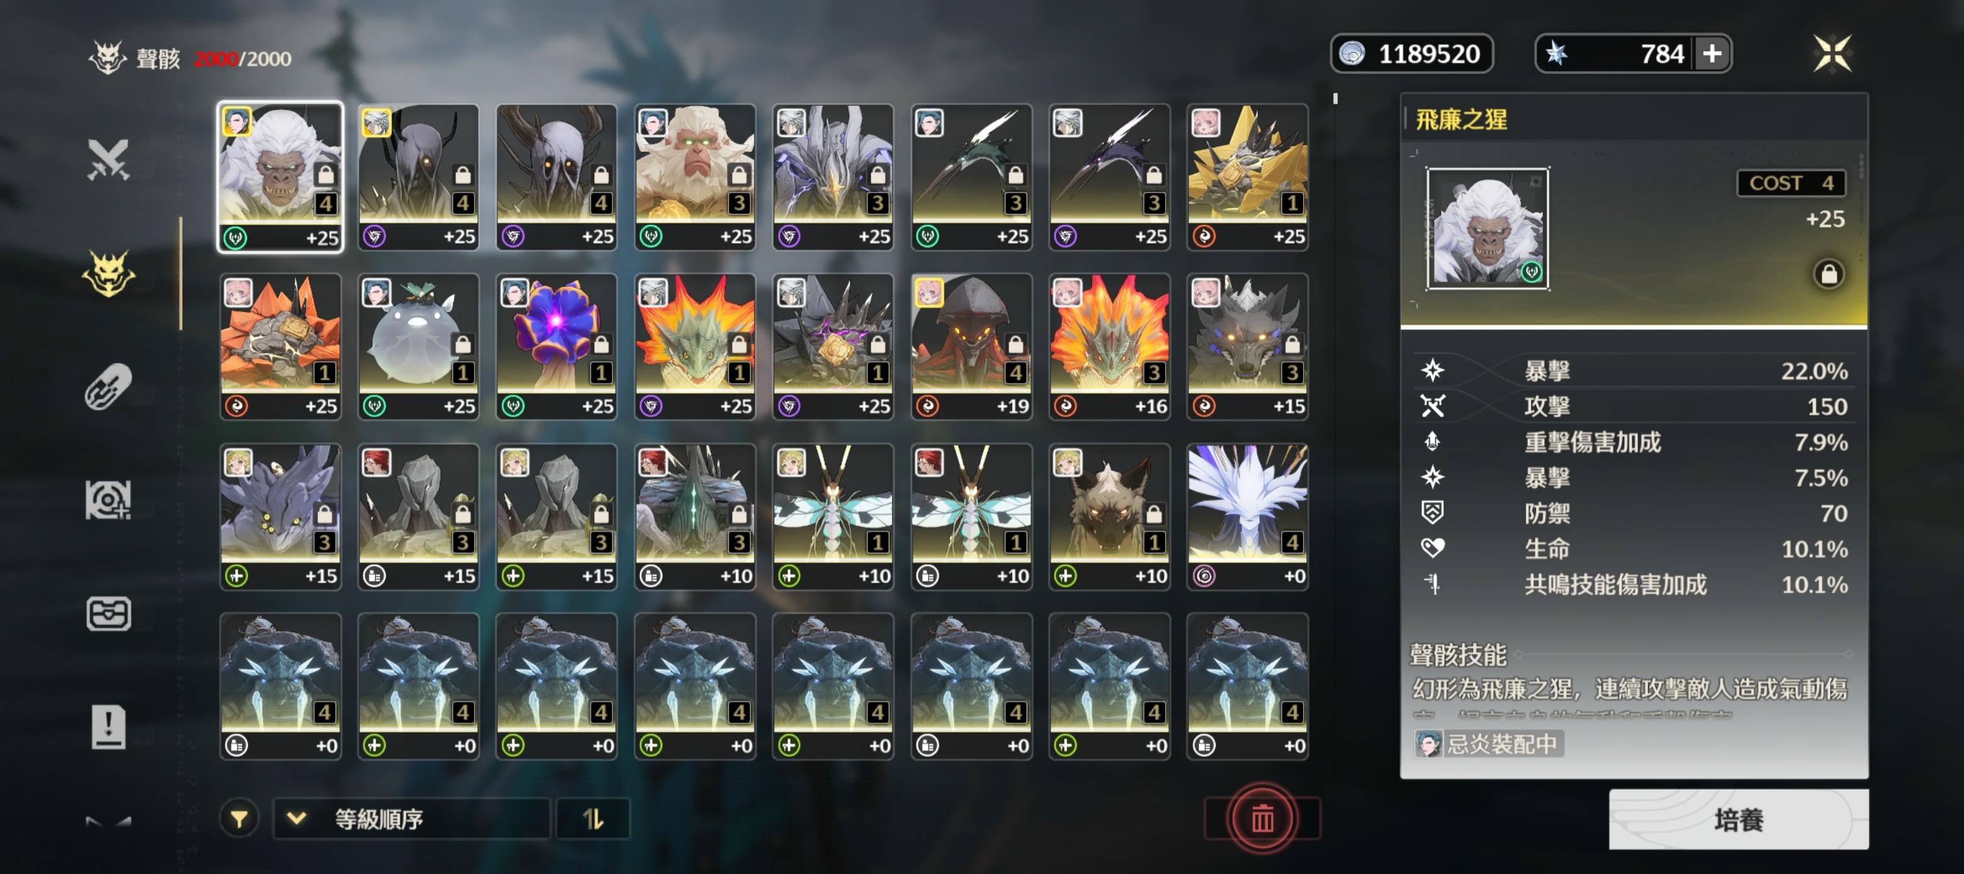Open the data bank target sidebar icon
The width and height of the screenshot is (1964, 874).
click(x=108, y=500)
